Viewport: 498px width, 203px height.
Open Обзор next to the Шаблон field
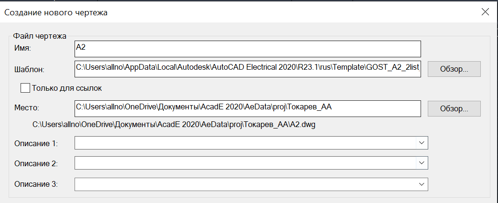click(x=454, y=69)
